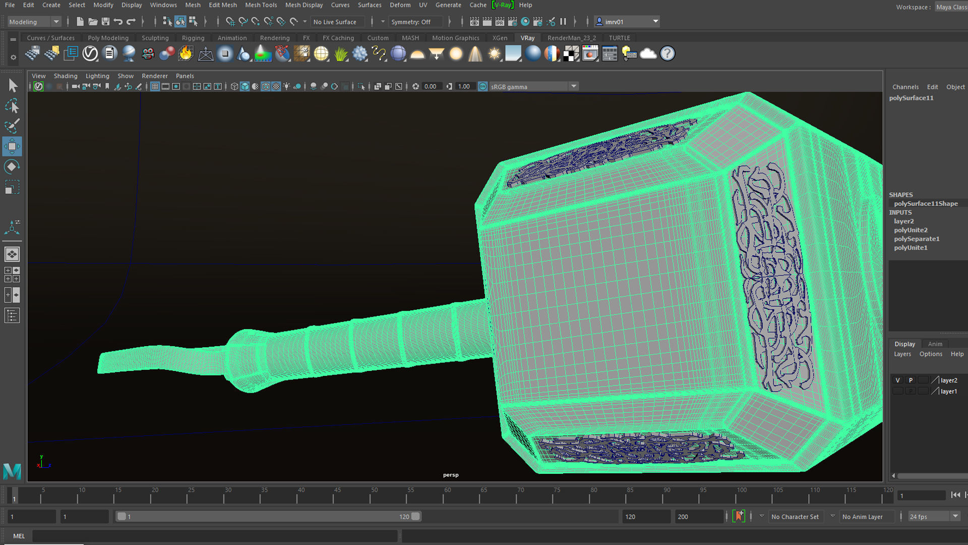Select the polySeparate1 input node
The width and height of the screenshot is (968, 545).
pos(917,239)
